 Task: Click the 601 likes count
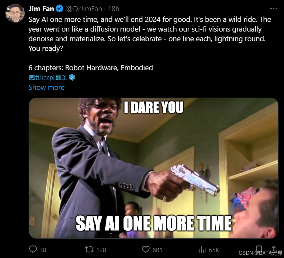(157, 250)
